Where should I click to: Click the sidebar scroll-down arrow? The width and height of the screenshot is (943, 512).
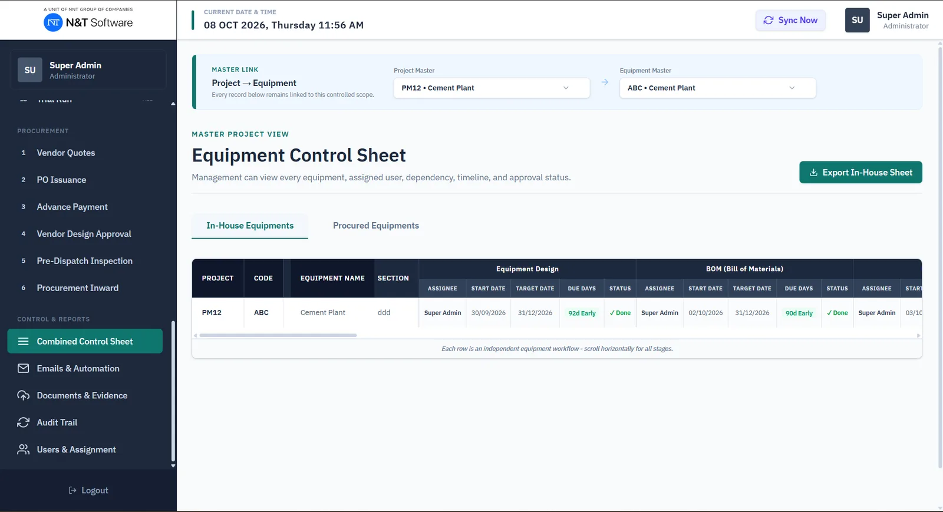173,466
